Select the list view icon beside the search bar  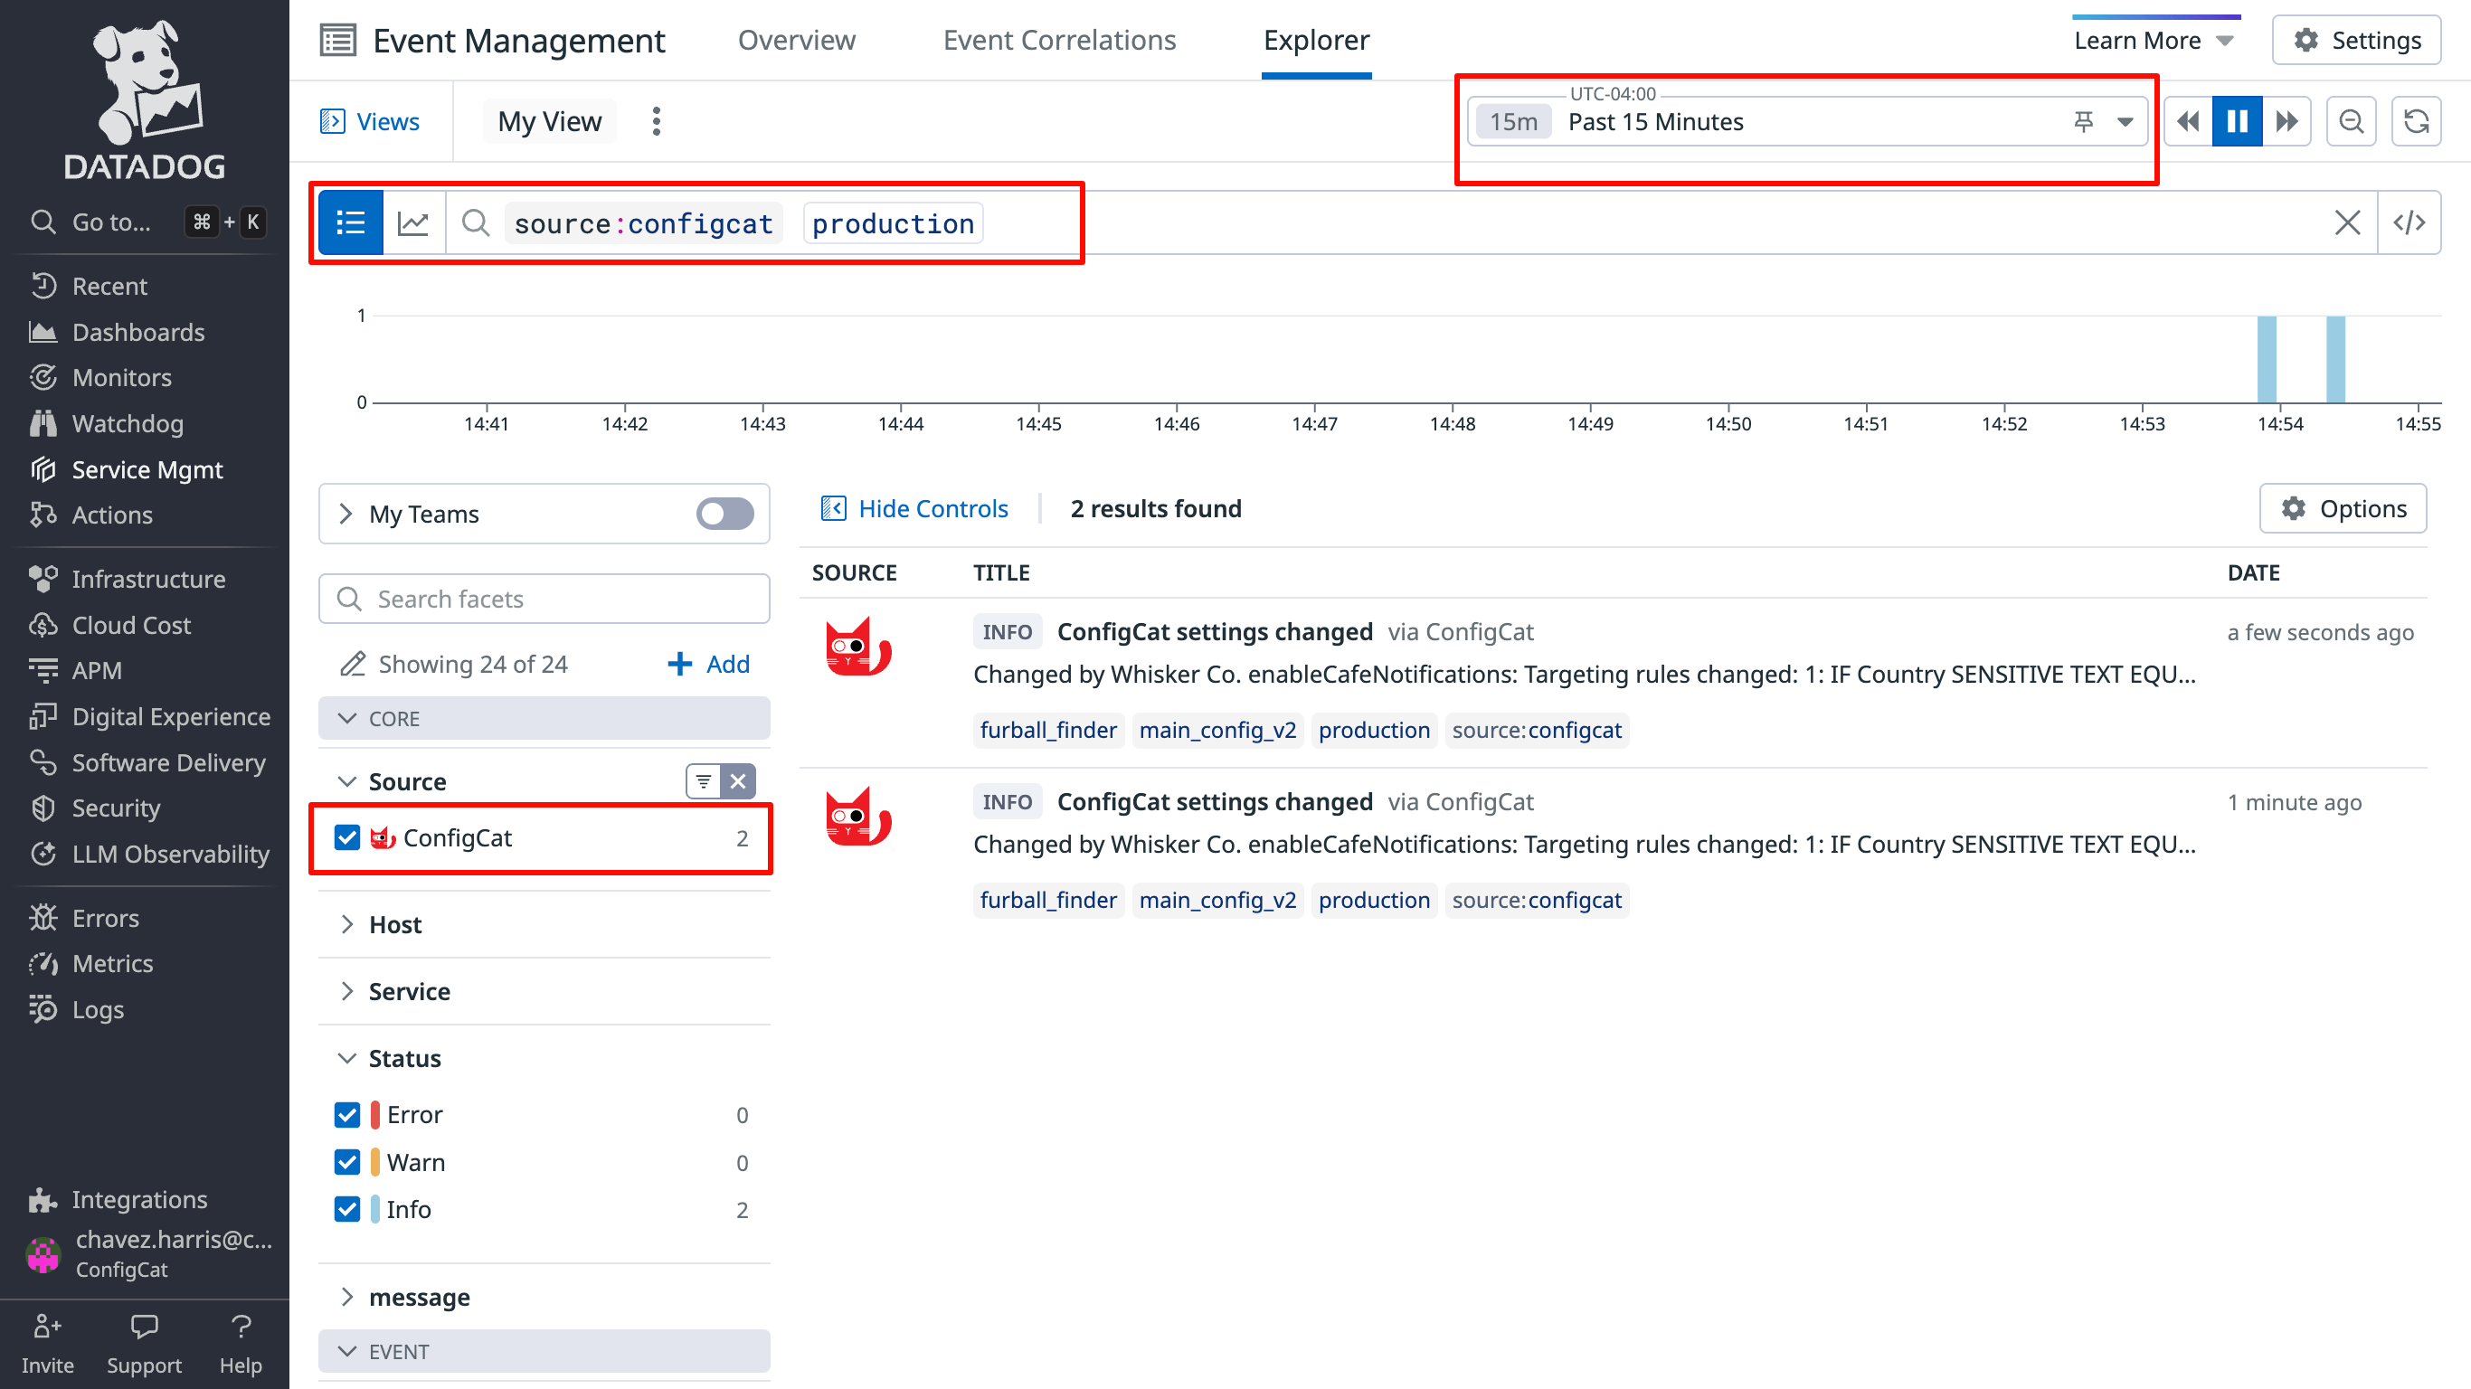coord(351,222)
